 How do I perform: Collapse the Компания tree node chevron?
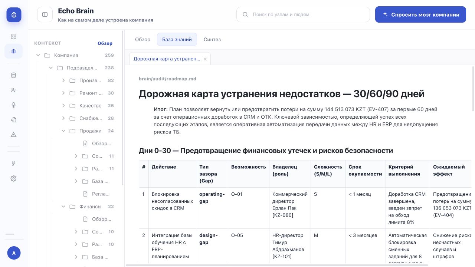38,55
